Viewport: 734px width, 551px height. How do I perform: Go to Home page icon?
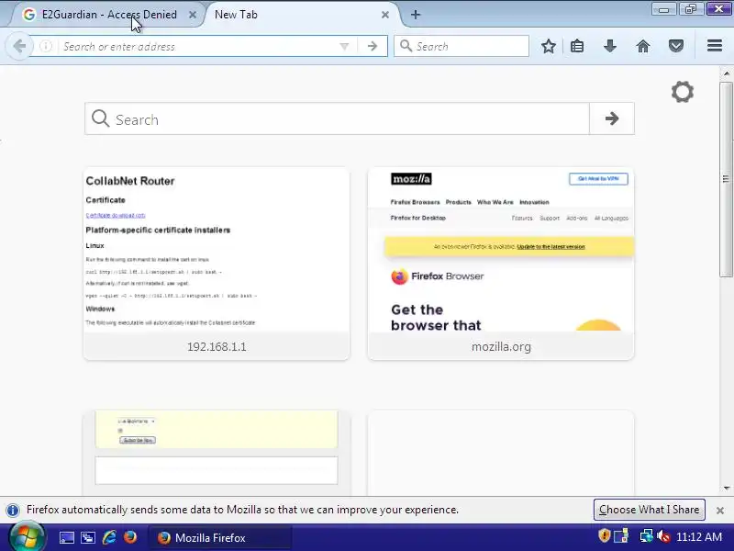coord(643,46)
